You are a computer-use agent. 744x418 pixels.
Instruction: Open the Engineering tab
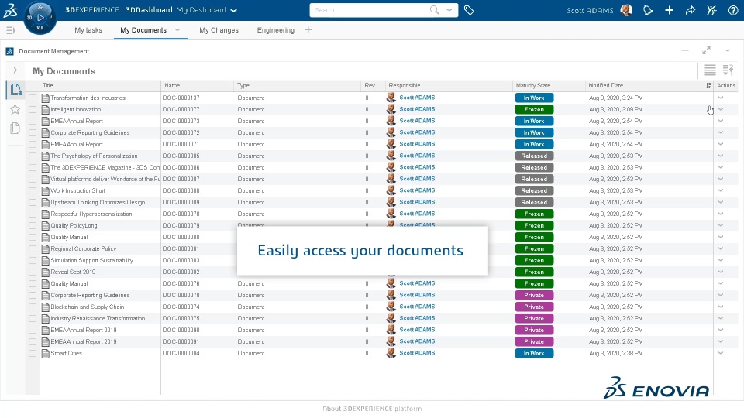click(276, 30)
